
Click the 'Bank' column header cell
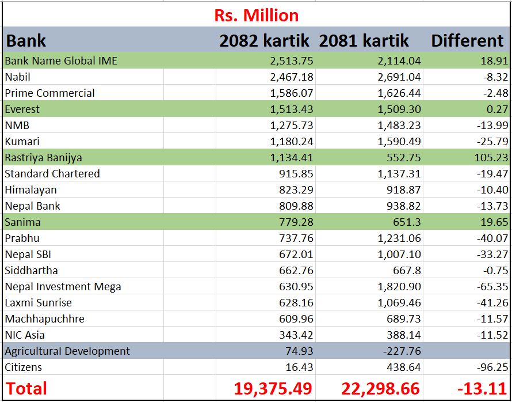(26, 41)
